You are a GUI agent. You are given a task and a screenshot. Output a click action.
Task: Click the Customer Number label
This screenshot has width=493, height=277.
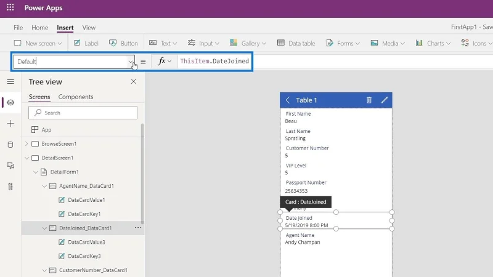tap(307, 148)
